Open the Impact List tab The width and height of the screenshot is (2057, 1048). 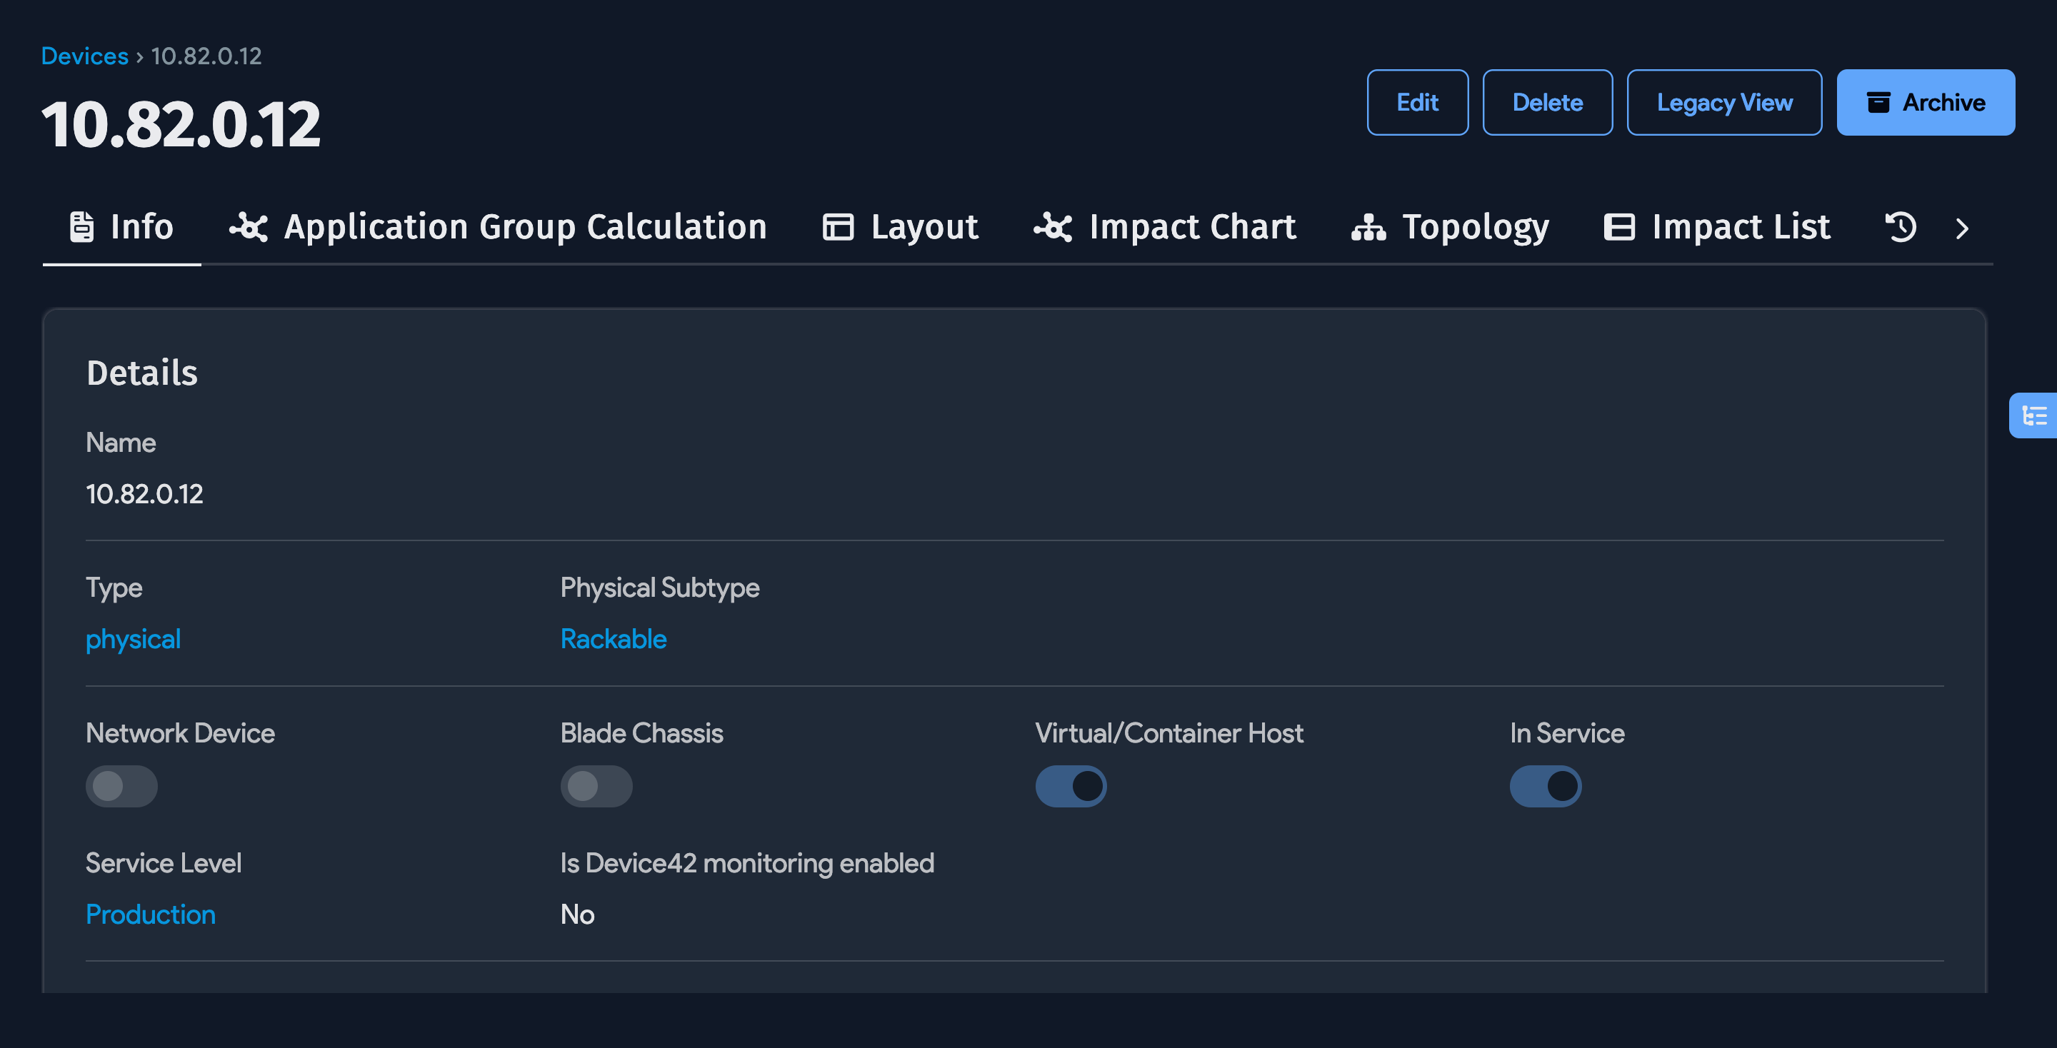point(1740,227)
